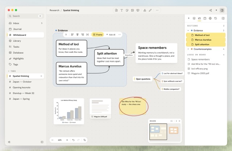Switch to the Japan — Spring tab
This screenshot has height=151, width=232.
coord(26,99)
